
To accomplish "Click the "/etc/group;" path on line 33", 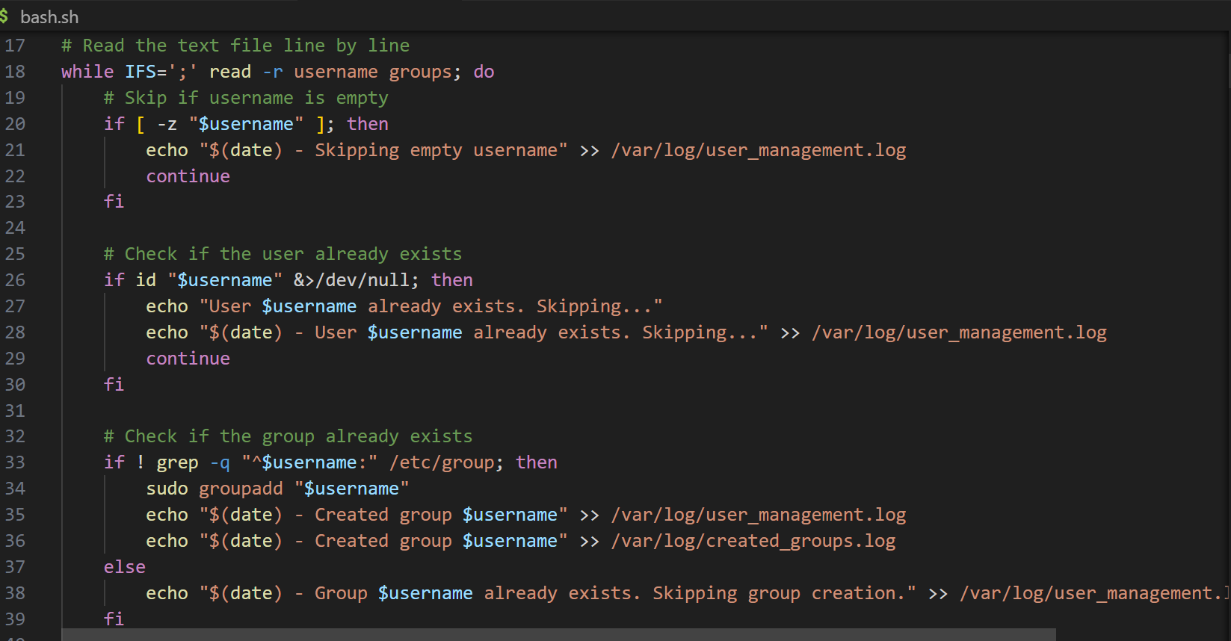I will [447, 462].
